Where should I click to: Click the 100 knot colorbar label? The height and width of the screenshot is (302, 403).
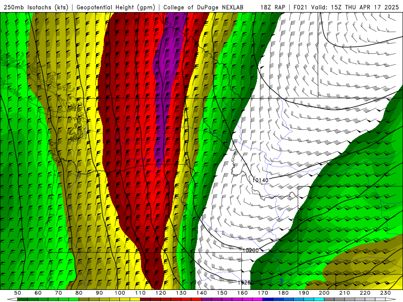(x=120, y=293)
